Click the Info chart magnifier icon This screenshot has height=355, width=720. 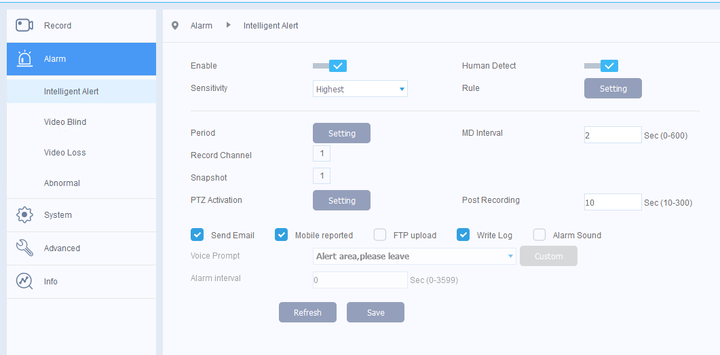24,282
